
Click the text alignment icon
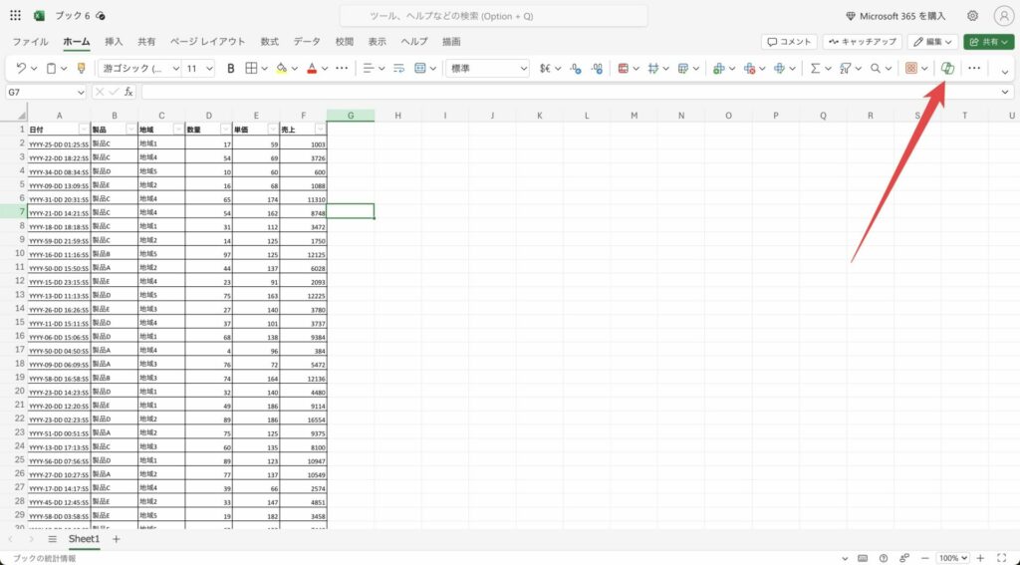(369, 68)
